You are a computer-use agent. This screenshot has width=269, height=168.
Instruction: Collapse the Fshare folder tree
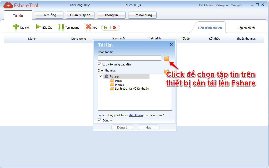(x=101, y=76)
